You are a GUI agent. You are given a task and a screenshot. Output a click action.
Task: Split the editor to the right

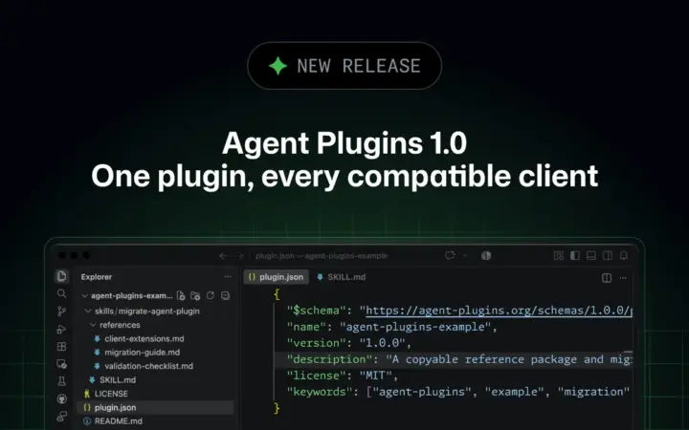[x=607, y=278]
